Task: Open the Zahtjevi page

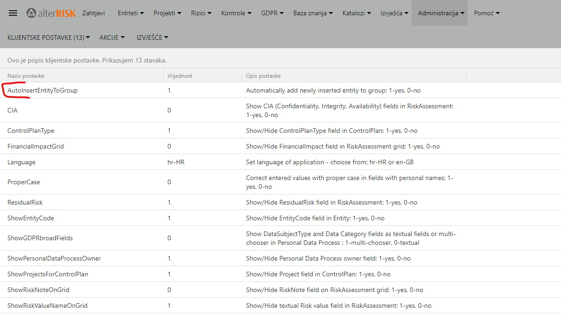Action: (93, 13)
